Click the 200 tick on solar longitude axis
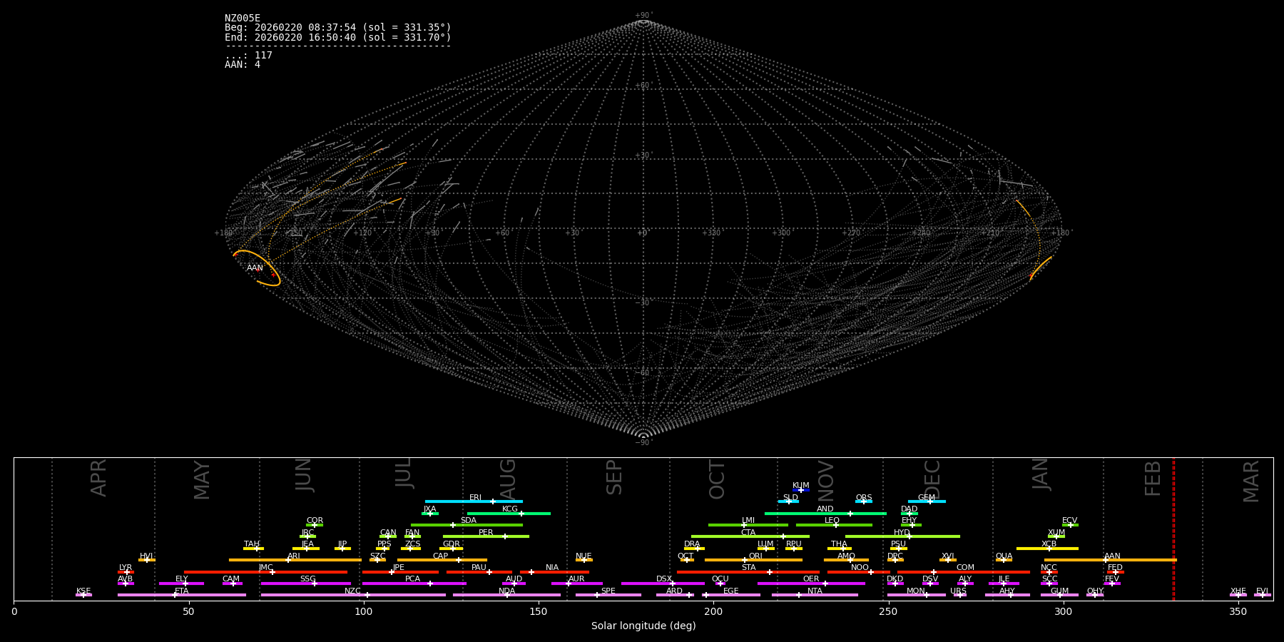1284x642 pixels. (713, 611)
